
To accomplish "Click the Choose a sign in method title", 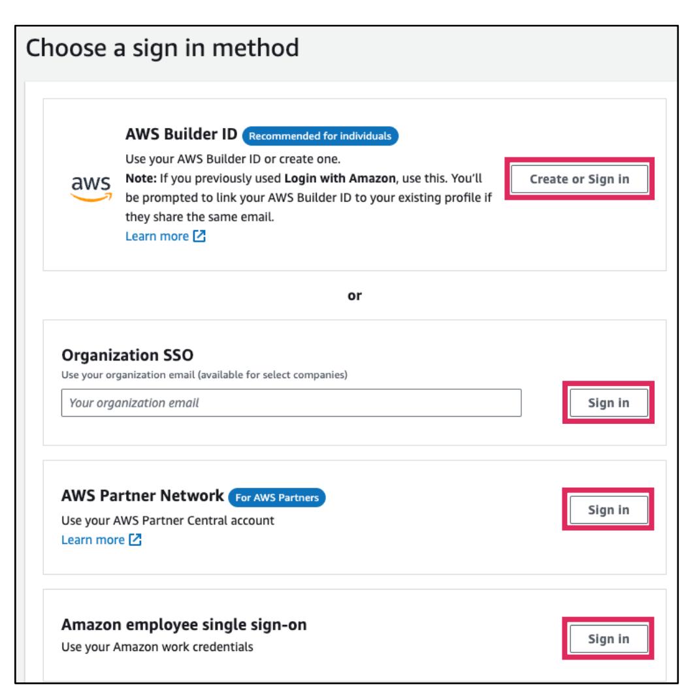I will [162, 47].
